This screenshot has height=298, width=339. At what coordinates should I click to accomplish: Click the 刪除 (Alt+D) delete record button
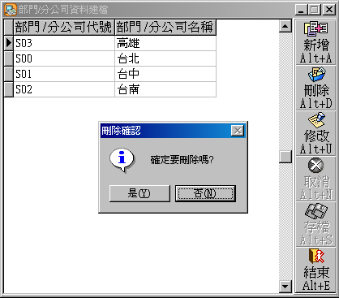click(x=315, y=88)
